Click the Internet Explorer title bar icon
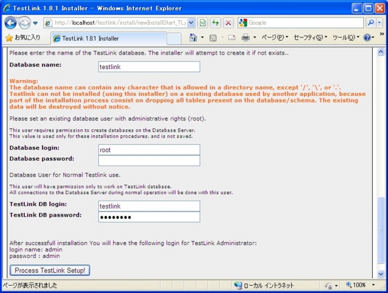Image resolution: width=388 pixels, height=293 pixels. click(7, 8)
